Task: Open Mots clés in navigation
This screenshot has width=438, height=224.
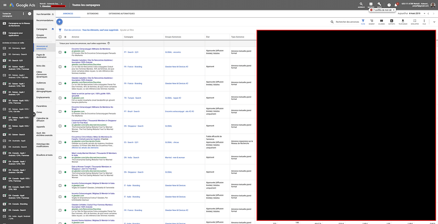Action: (41, 66)
